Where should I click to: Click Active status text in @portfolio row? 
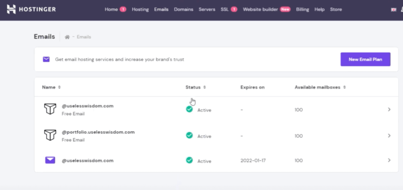204,136
